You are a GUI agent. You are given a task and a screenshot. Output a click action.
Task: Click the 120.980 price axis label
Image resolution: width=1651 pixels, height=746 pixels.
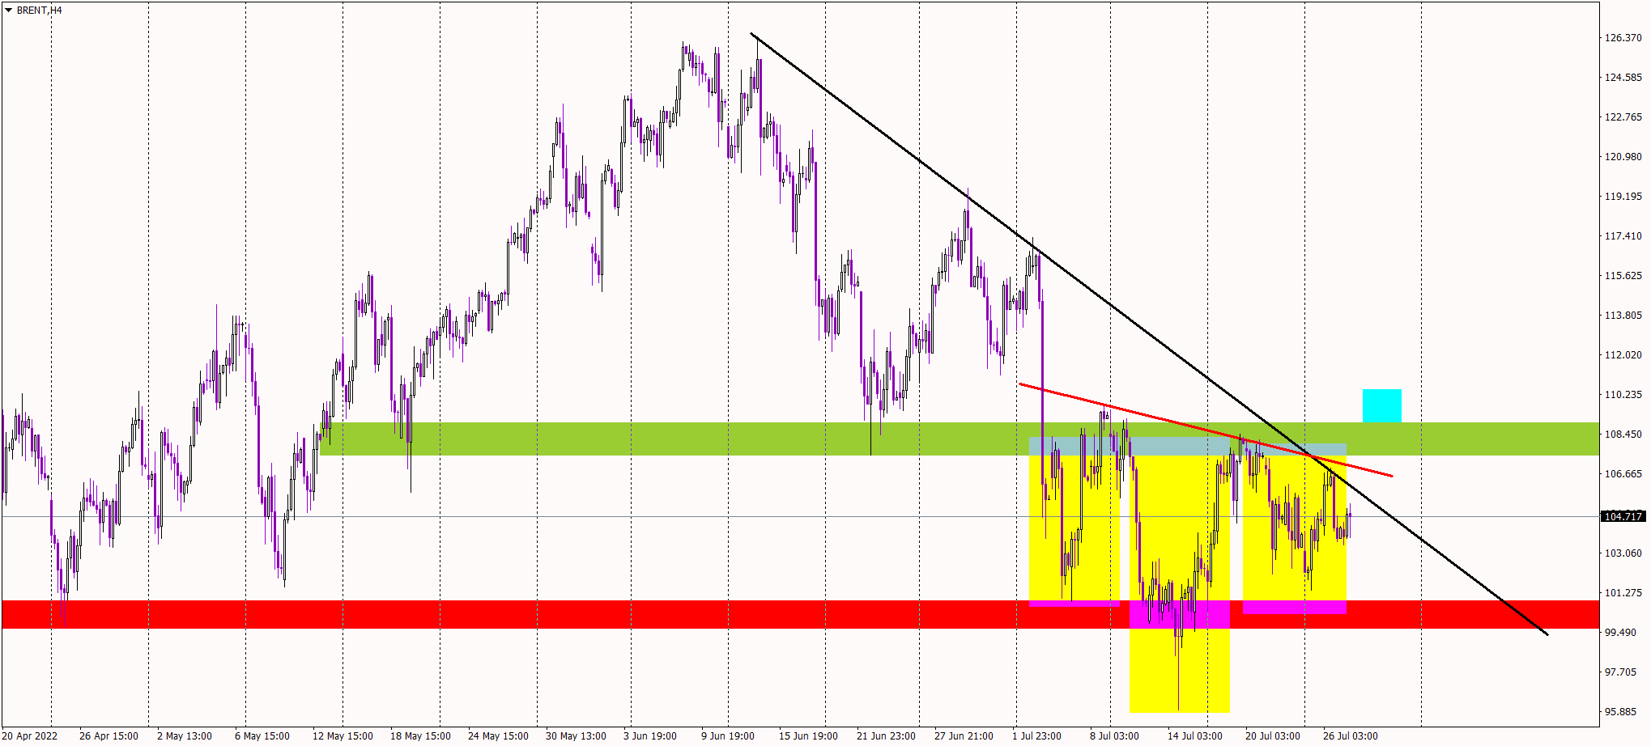tap(1623, 156)
